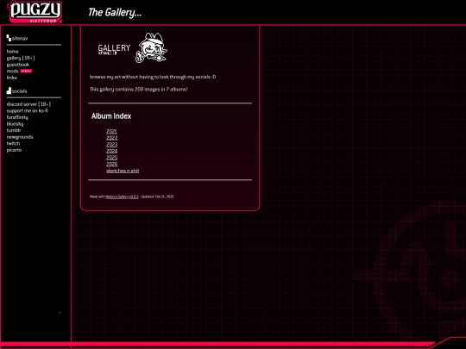Click the "Updated: Feb 21, 2026" footer text
This screenshot has height=349, width=466.
pos(157,196)
